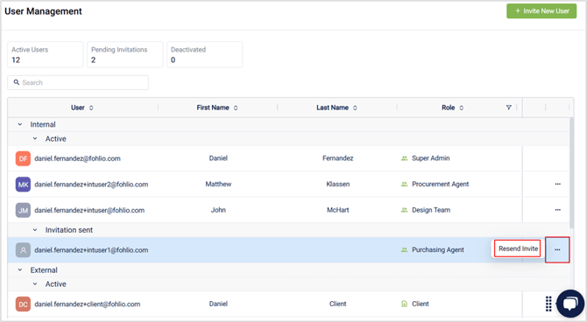Click the Procurement Agent role text

(x=440, y=184)
